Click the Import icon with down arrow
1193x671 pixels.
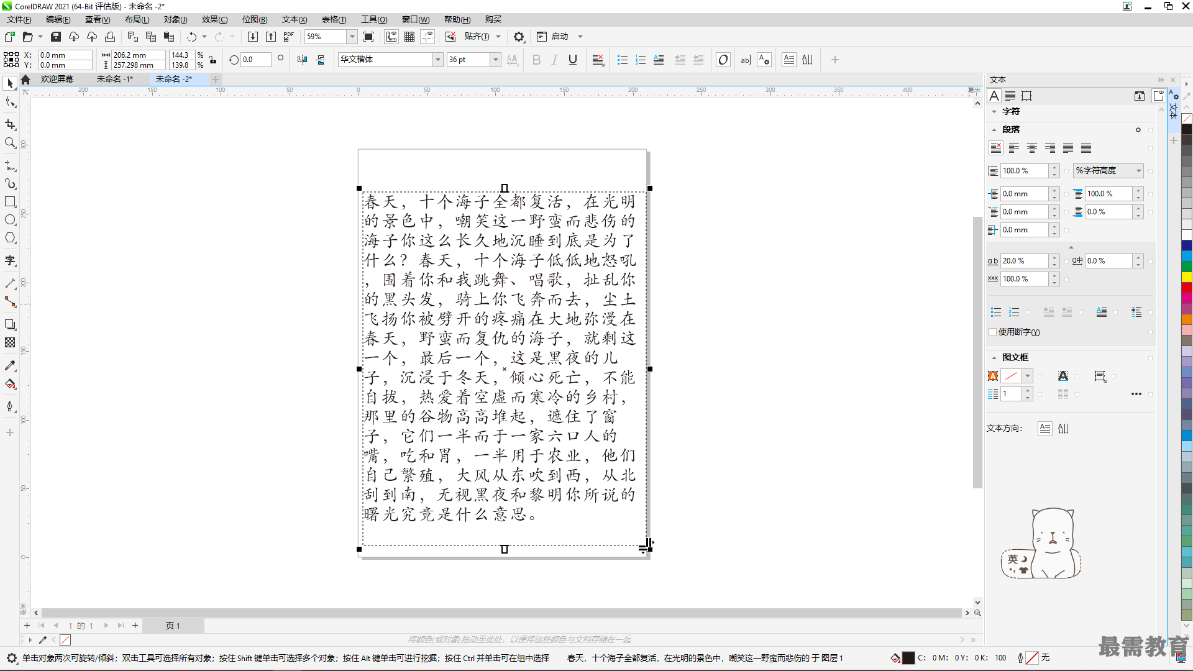pos(252,37)
